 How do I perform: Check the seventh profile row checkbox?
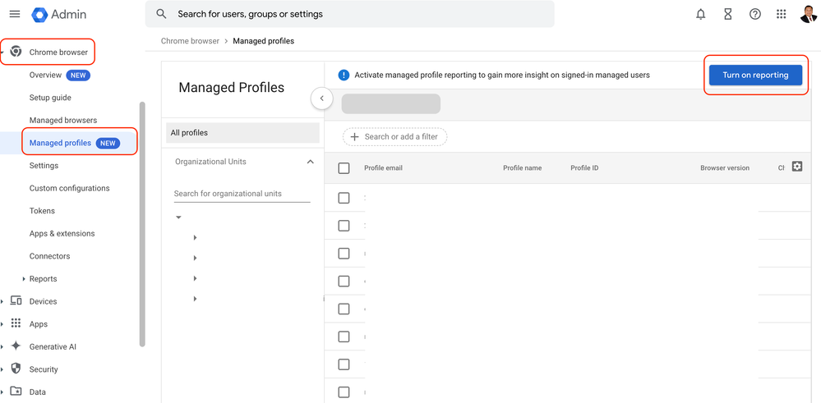pyautogui.click(x=344, y=364)
